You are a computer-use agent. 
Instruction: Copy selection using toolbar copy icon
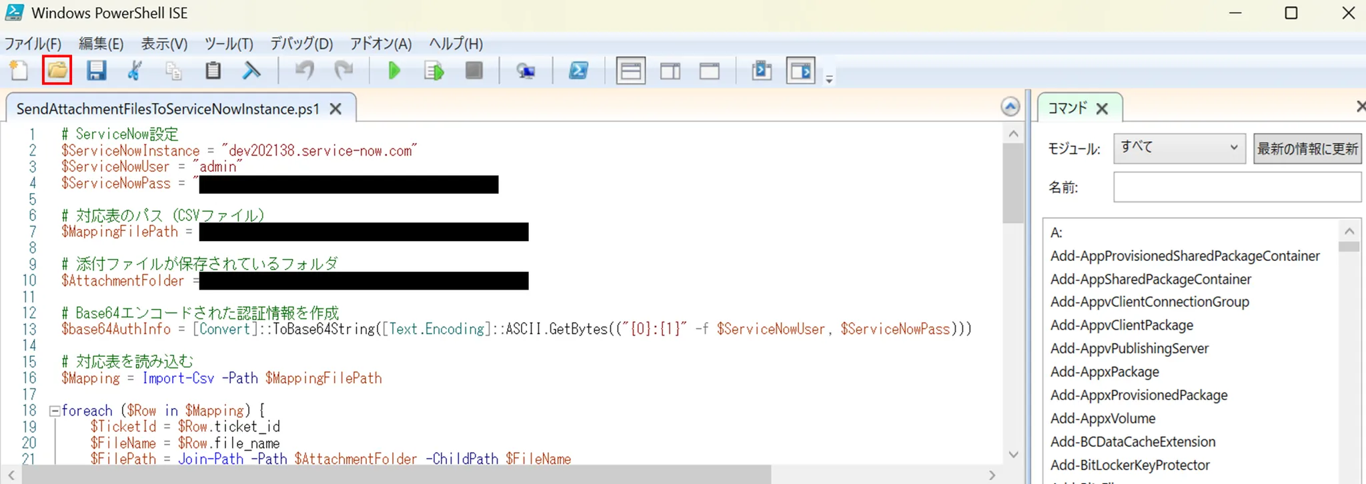[173, 70]
